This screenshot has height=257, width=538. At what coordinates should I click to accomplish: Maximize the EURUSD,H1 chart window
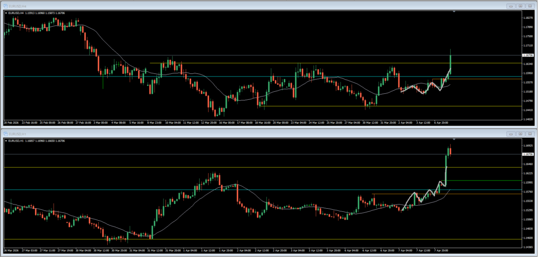(521, 134)
